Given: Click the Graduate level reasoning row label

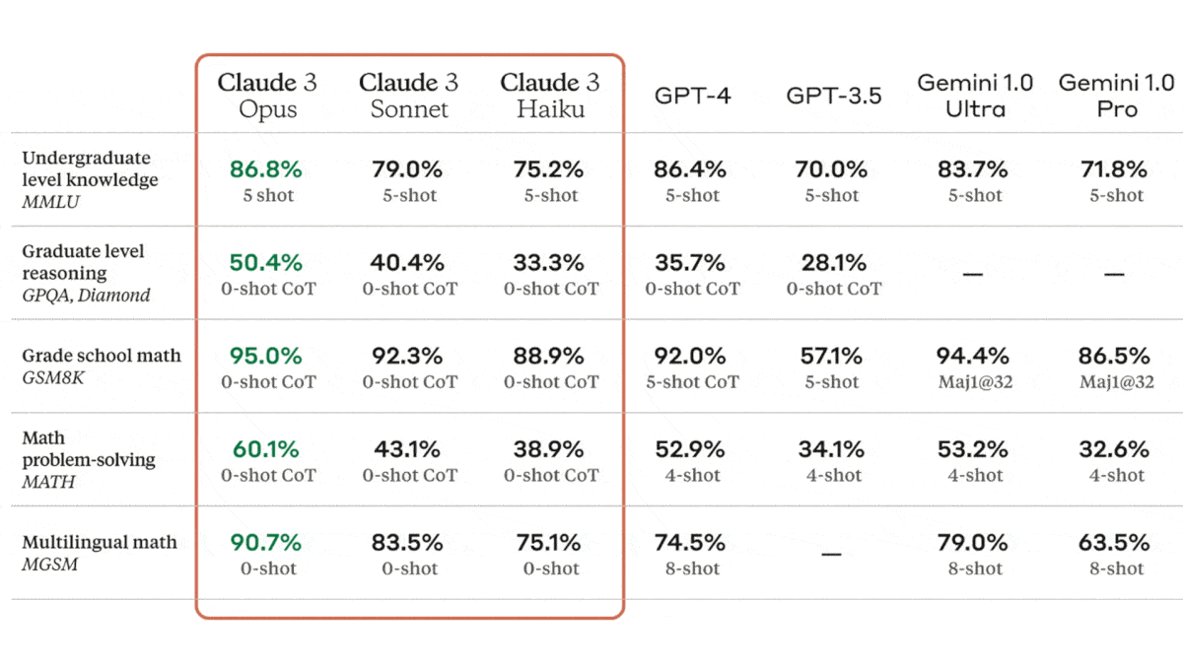Looking at the screenshot, I should pos(86,273).
